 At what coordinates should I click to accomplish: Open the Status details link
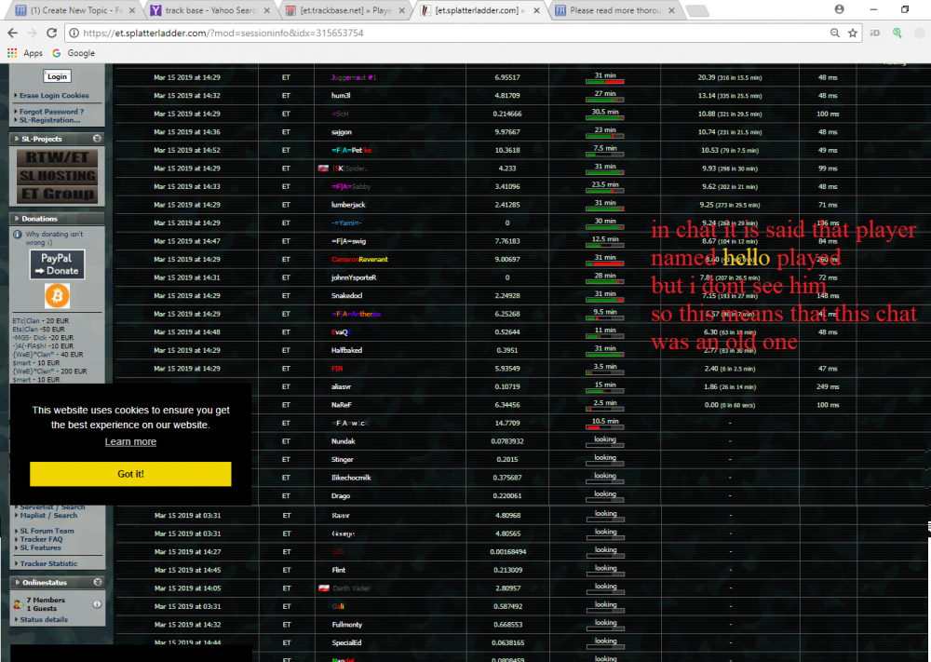click(44, 619)
